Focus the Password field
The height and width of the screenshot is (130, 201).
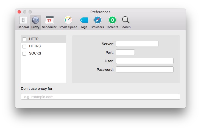(144, 69)
